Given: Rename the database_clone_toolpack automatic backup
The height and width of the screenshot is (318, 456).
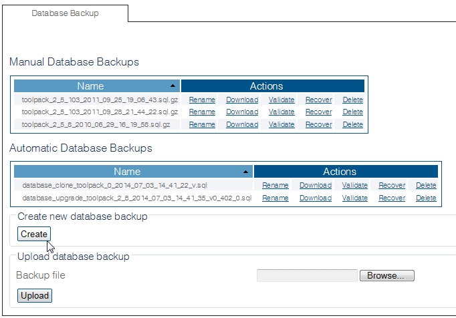Looking at the screenshot, I should point(275,186).
